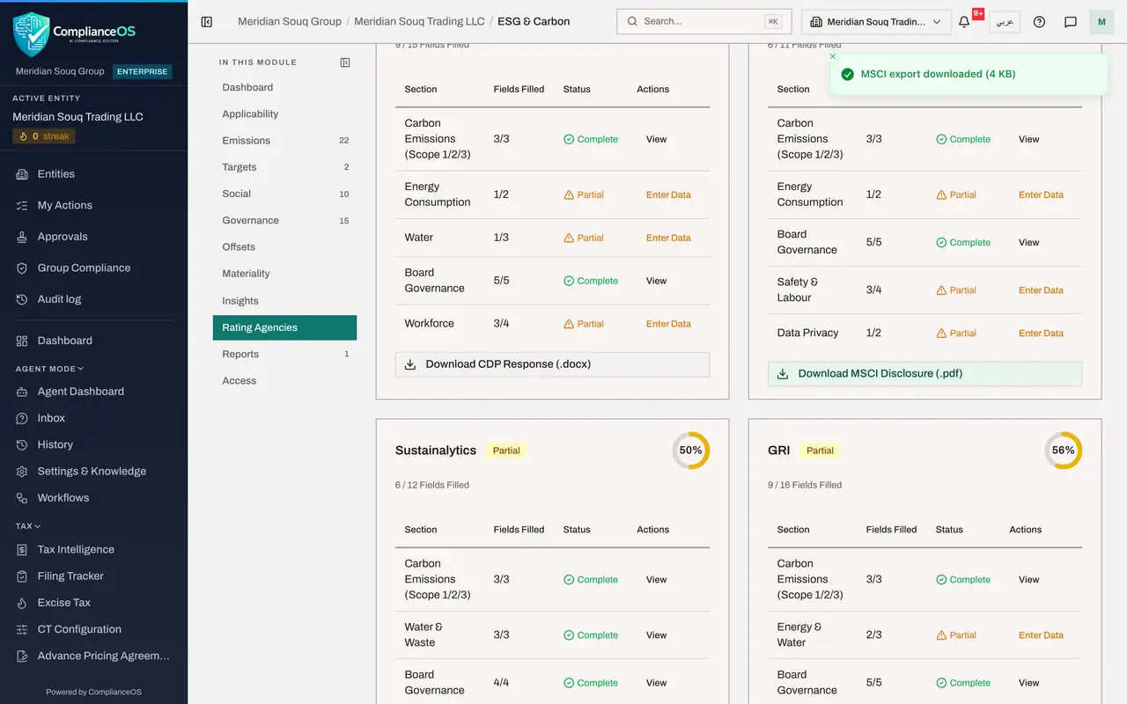The height and width of the screenshot is (704, 1127).
Task: Click the Sustainalytics 50% progress ring
Action: tap(691, 451)
